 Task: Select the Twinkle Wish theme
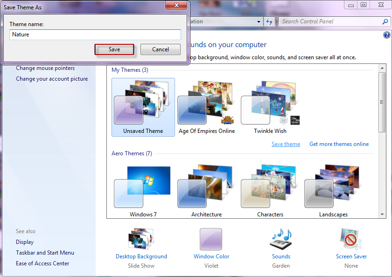coord(270,107)
